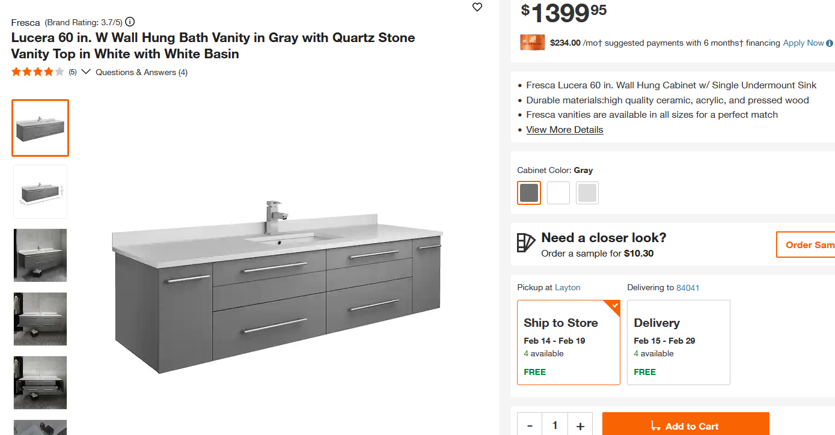The width and height of the screenshot is (835, 435).
Task: Click the Home Depot credit card icon
Action: tap(532, 43)
